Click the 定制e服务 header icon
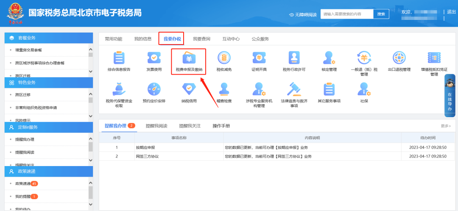Viewport: 458px width, 211px height. (12, 127)
